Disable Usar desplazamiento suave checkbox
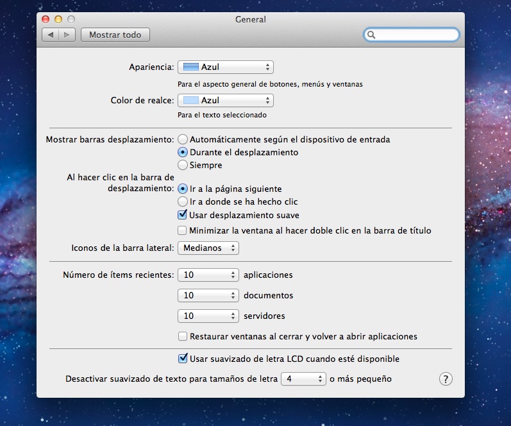 pyautogui.click(x=183, y=215)
